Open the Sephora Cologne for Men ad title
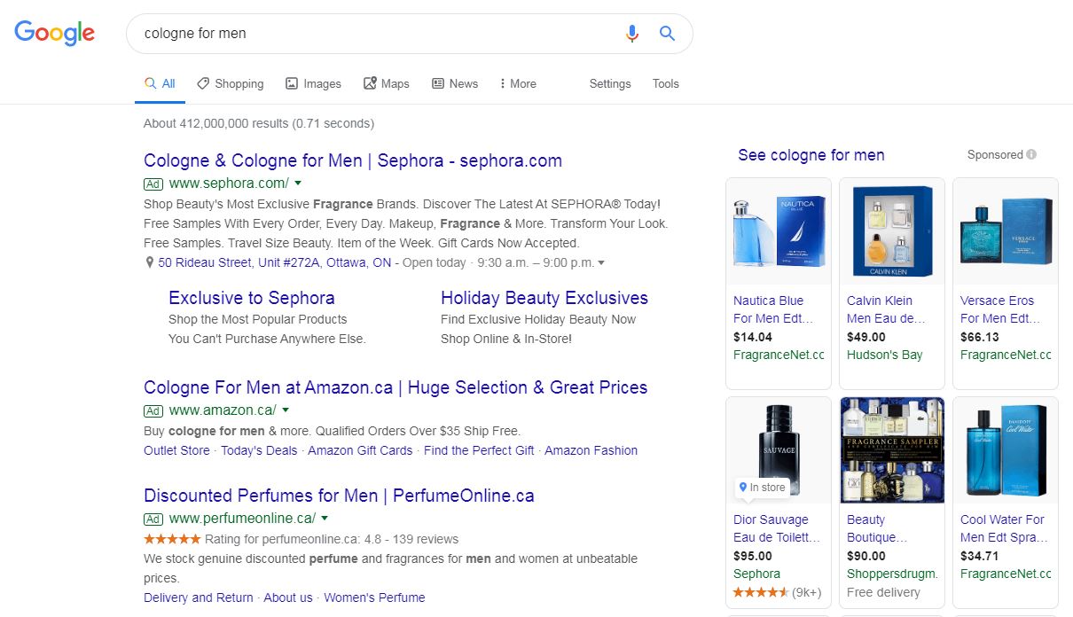The image size is (1073, 617). (353, 160)
